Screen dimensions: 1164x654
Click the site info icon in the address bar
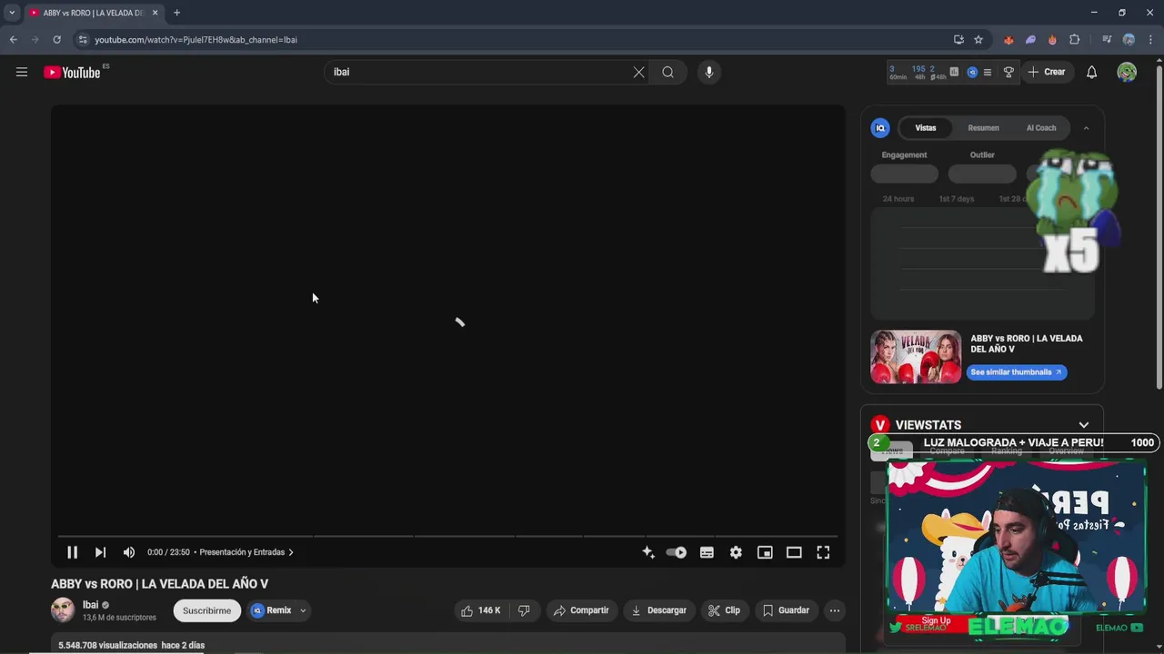coord(83,40)
